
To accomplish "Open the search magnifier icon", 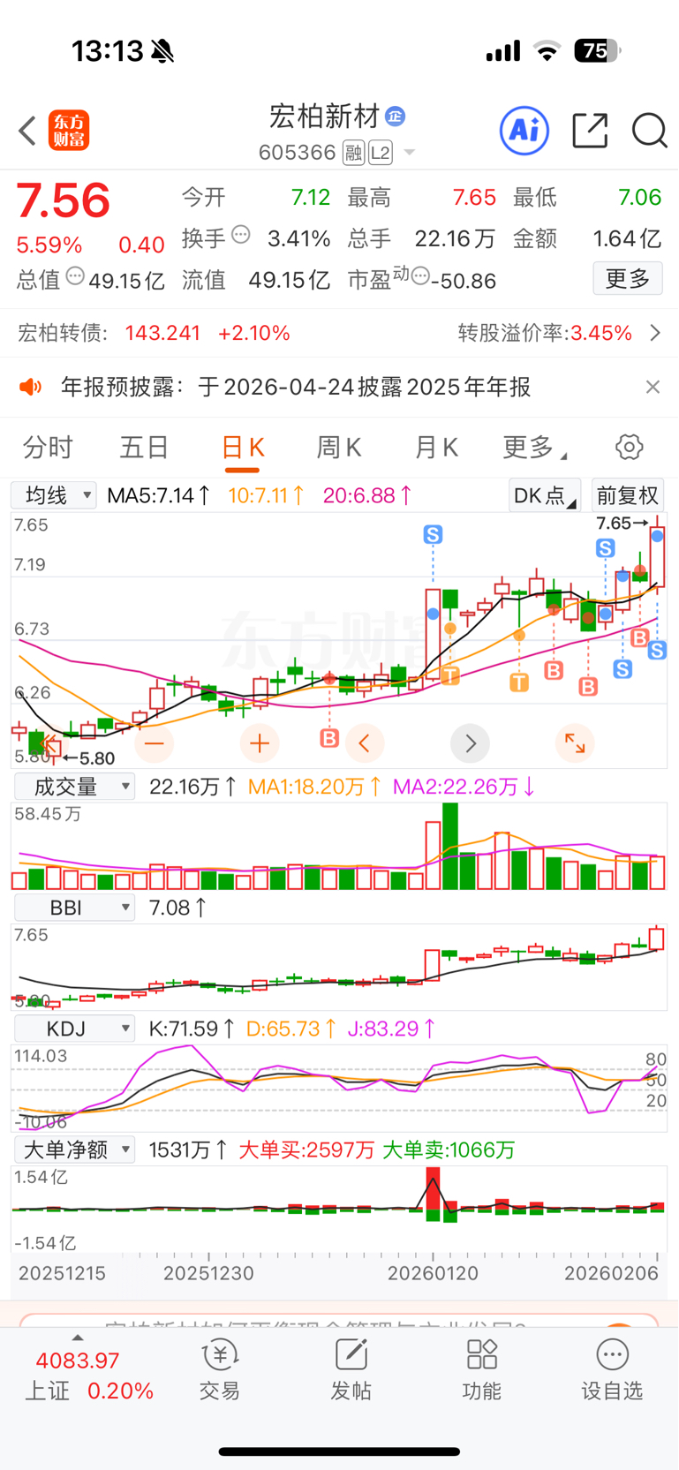I will (x=649, y=131).
